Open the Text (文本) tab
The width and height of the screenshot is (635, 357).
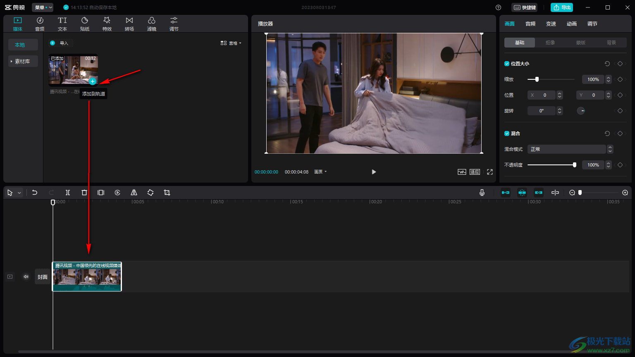pyautogui.click(x=62, y=24)
